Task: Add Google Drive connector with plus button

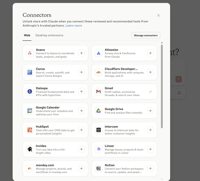Action: pos(150,111)
